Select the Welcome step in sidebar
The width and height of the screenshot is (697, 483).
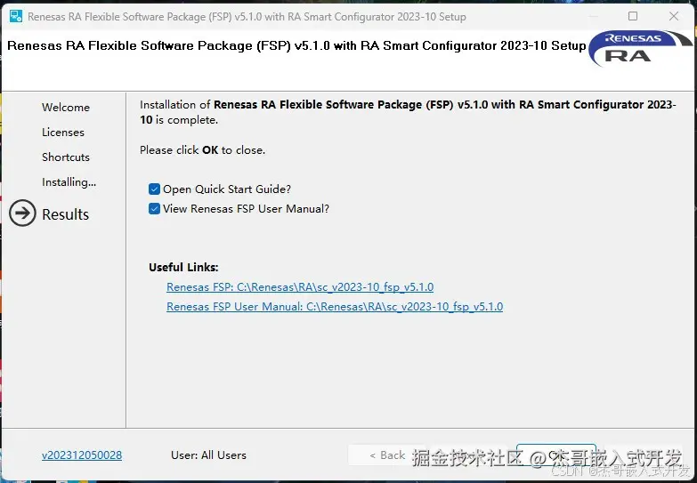(x=66, y=107)
